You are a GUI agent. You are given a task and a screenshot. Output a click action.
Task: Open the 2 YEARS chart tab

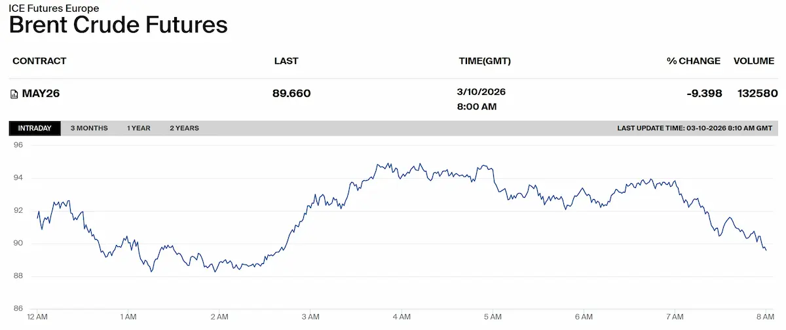click(x=184, y=128)
